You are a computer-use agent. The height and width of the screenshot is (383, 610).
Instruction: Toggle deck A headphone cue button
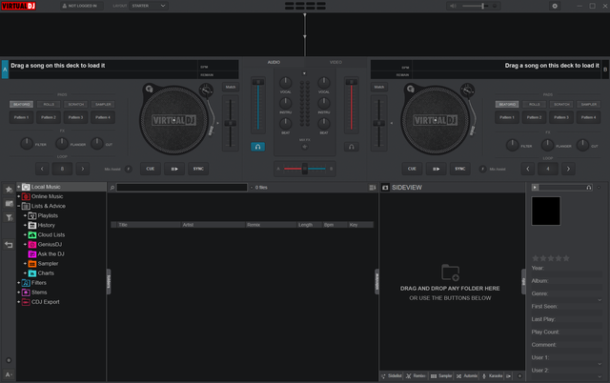(257, 147)
